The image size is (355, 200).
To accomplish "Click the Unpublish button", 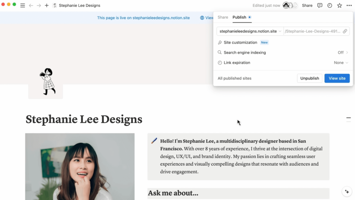I will point(310,78).
